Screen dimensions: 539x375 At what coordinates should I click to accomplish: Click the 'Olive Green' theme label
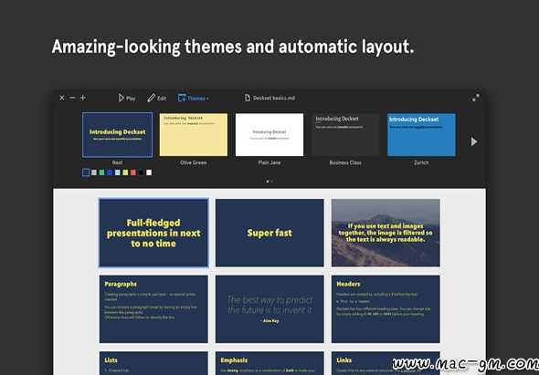point(194,162)
